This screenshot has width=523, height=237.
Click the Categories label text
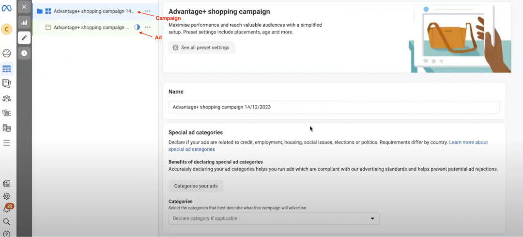coord(181,201)
